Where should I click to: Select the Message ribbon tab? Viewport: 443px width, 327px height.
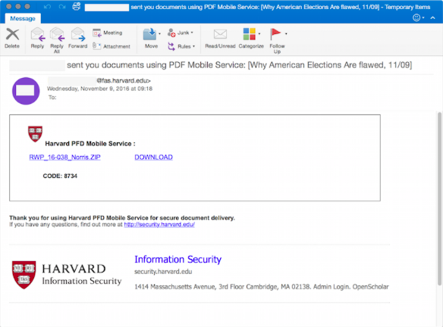23,19
